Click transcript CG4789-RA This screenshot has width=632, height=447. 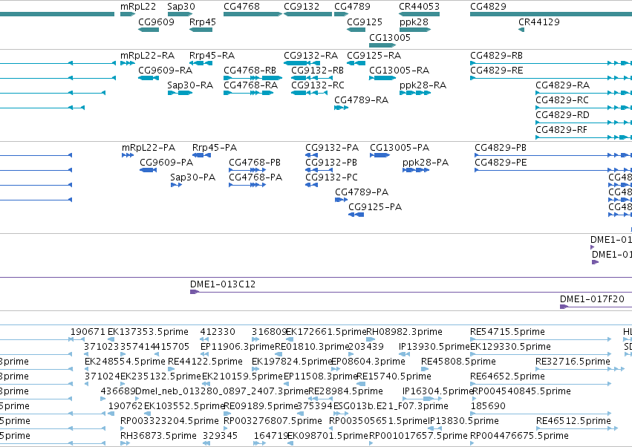coord(342,108)
